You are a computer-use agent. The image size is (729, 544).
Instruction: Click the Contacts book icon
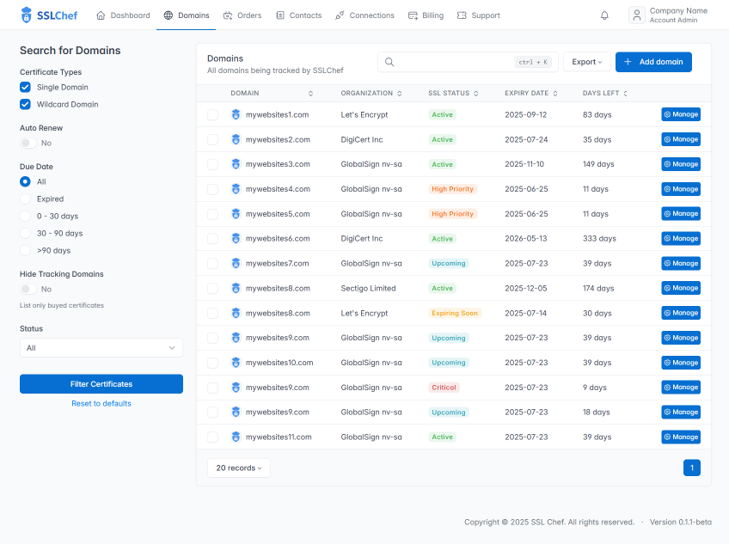pos(280,15)
